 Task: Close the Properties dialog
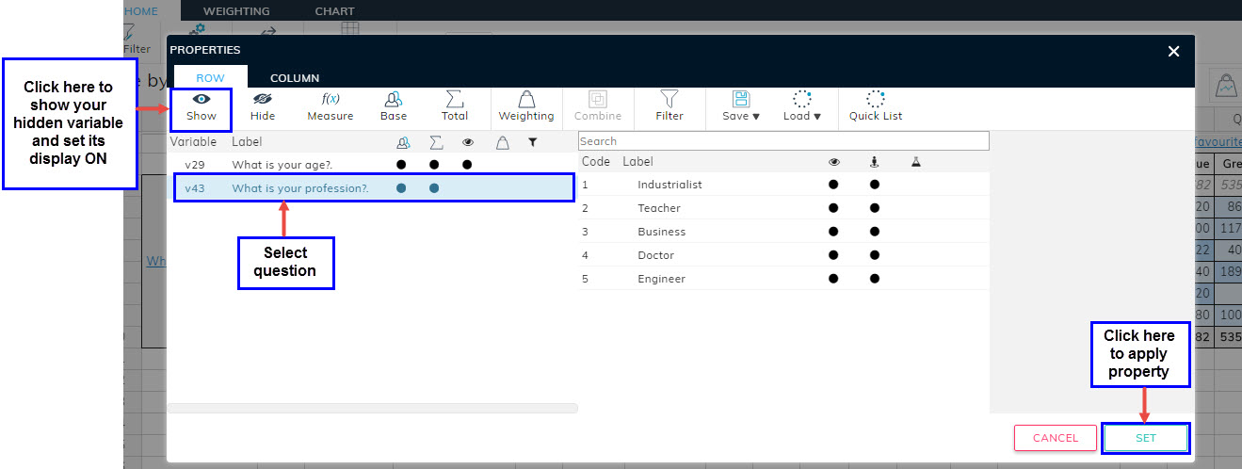[x=1173, y=51]
